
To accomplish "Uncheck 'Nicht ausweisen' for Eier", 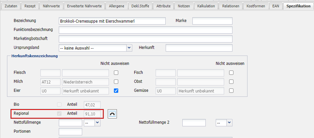I will (x=116, y=91).
